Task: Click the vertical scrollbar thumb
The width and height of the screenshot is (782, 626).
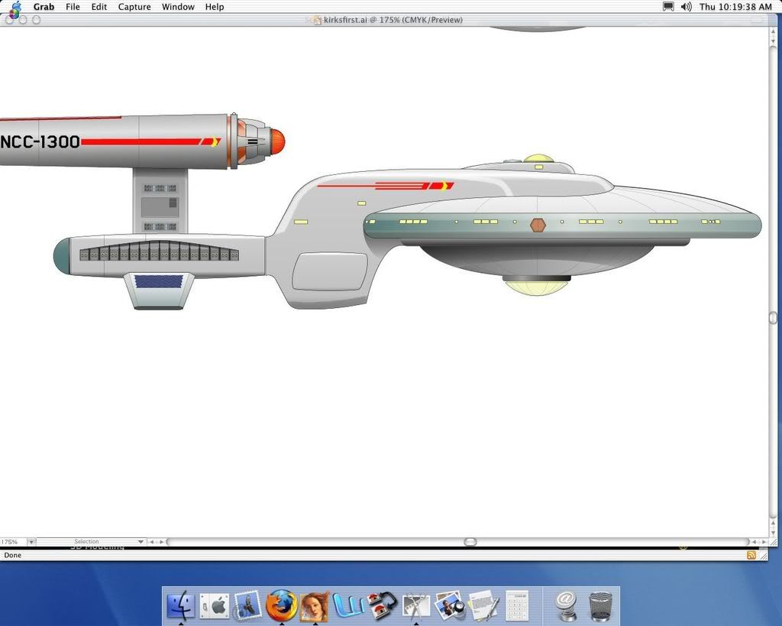Action: 773,318
